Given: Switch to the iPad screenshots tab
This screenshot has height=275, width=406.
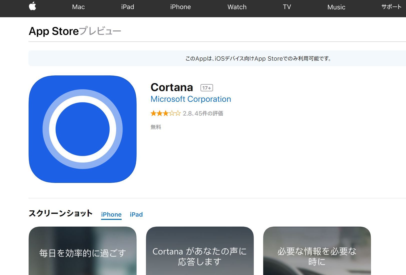Looking at the screenshot, I should pyautogui.click(x=136, y=215).
